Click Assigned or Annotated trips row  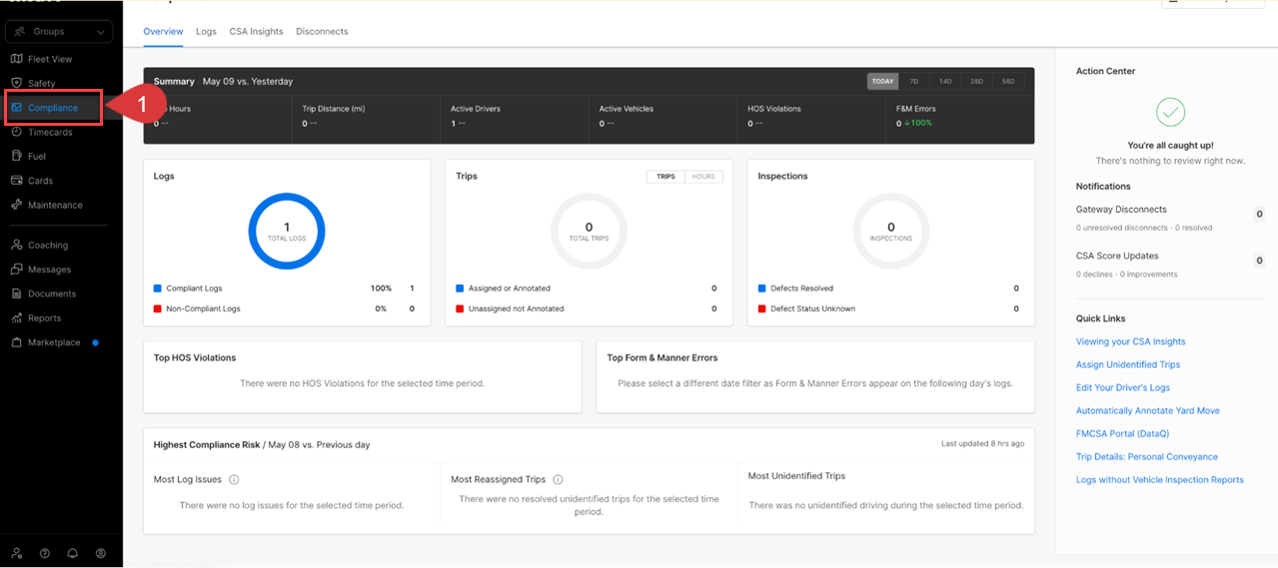[588, 288]
